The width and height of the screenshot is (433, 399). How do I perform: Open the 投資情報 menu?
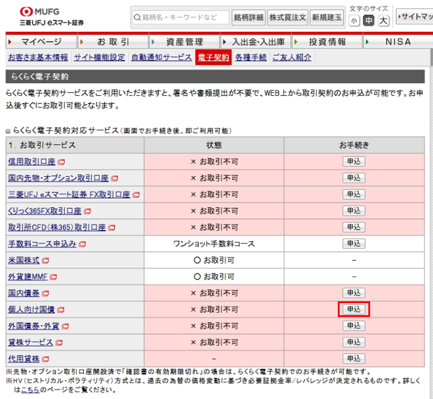click(327, 42)
